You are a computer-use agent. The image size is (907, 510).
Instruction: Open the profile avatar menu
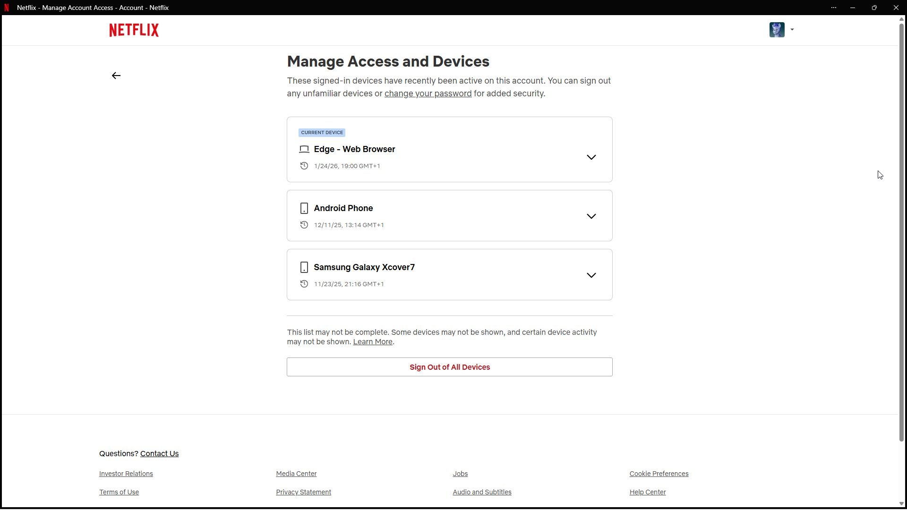coord(777,30)
